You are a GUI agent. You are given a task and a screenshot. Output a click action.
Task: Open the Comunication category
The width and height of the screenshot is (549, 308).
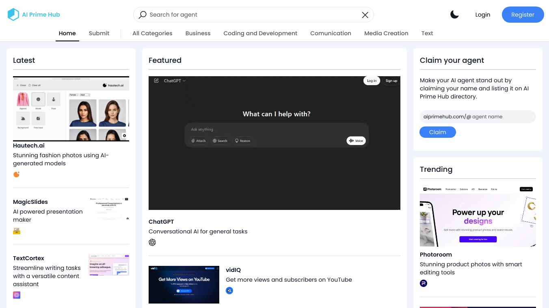(x=331, y=33)
